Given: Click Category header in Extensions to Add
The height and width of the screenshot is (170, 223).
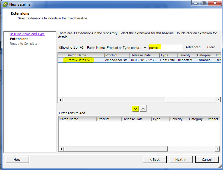Looking at the screenshot, I should [197, 119].
